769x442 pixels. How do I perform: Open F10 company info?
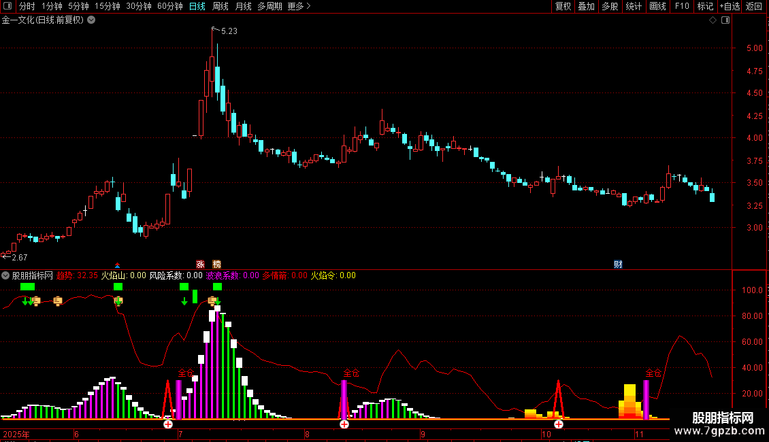[x=682, y=6]
